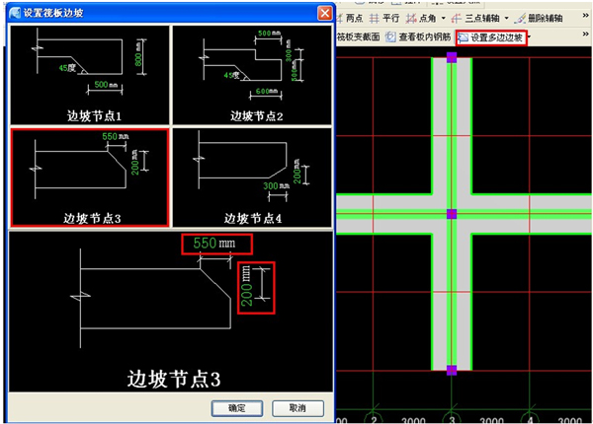Click 设置多边边坡 set multi-edge slope tool
The width and height of the screenshot is (593, 424).
(491, 37)
